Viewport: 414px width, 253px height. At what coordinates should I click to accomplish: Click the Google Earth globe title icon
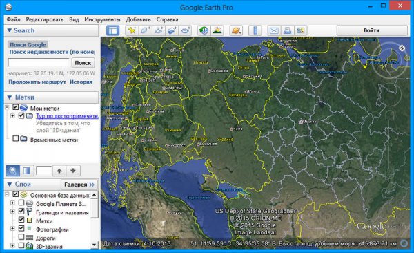[8, 7]
